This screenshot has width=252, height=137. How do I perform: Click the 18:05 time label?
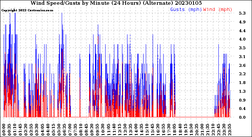point(174,130)
